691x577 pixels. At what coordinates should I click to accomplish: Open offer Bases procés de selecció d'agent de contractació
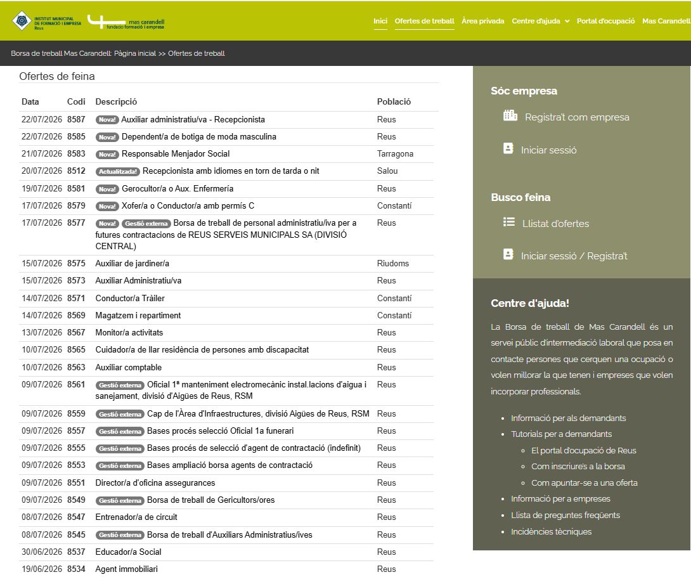tap(254, 448)
